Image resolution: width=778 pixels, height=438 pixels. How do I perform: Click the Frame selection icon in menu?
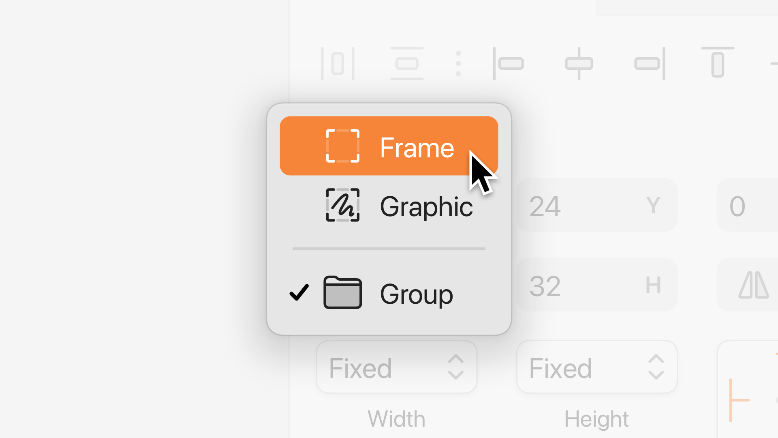(x=342, y=146)
